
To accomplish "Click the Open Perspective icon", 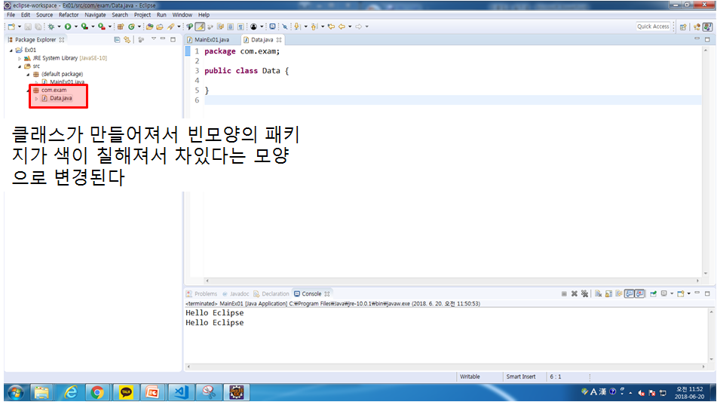I will pyautogui.click(x=683, y=26).
